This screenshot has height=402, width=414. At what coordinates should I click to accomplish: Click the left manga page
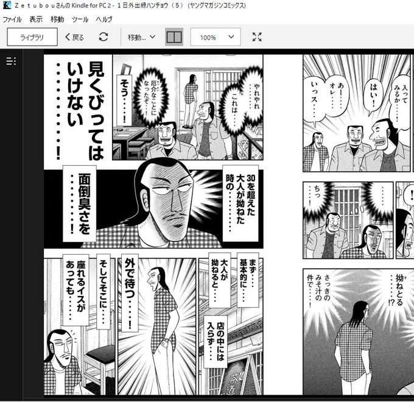click(x=153, y=225)
